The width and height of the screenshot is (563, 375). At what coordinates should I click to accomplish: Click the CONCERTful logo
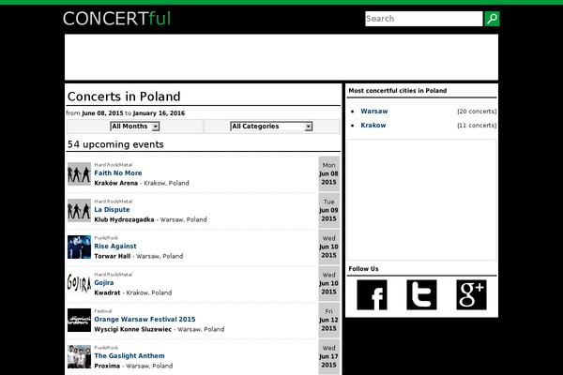[x=117, y=19]
